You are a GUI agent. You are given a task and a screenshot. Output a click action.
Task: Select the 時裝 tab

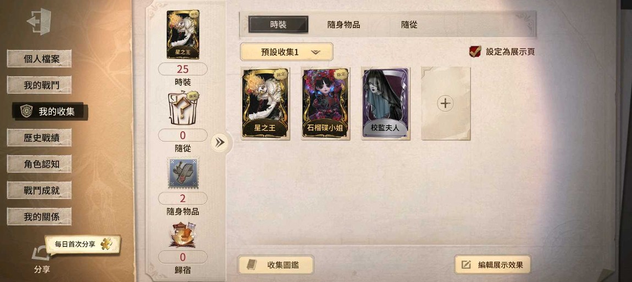click(278, 25)
